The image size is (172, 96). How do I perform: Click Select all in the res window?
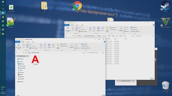coord(134,27)
